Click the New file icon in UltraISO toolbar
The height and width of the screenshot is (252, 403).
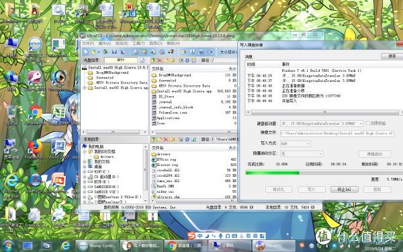[x=86, y=52]
